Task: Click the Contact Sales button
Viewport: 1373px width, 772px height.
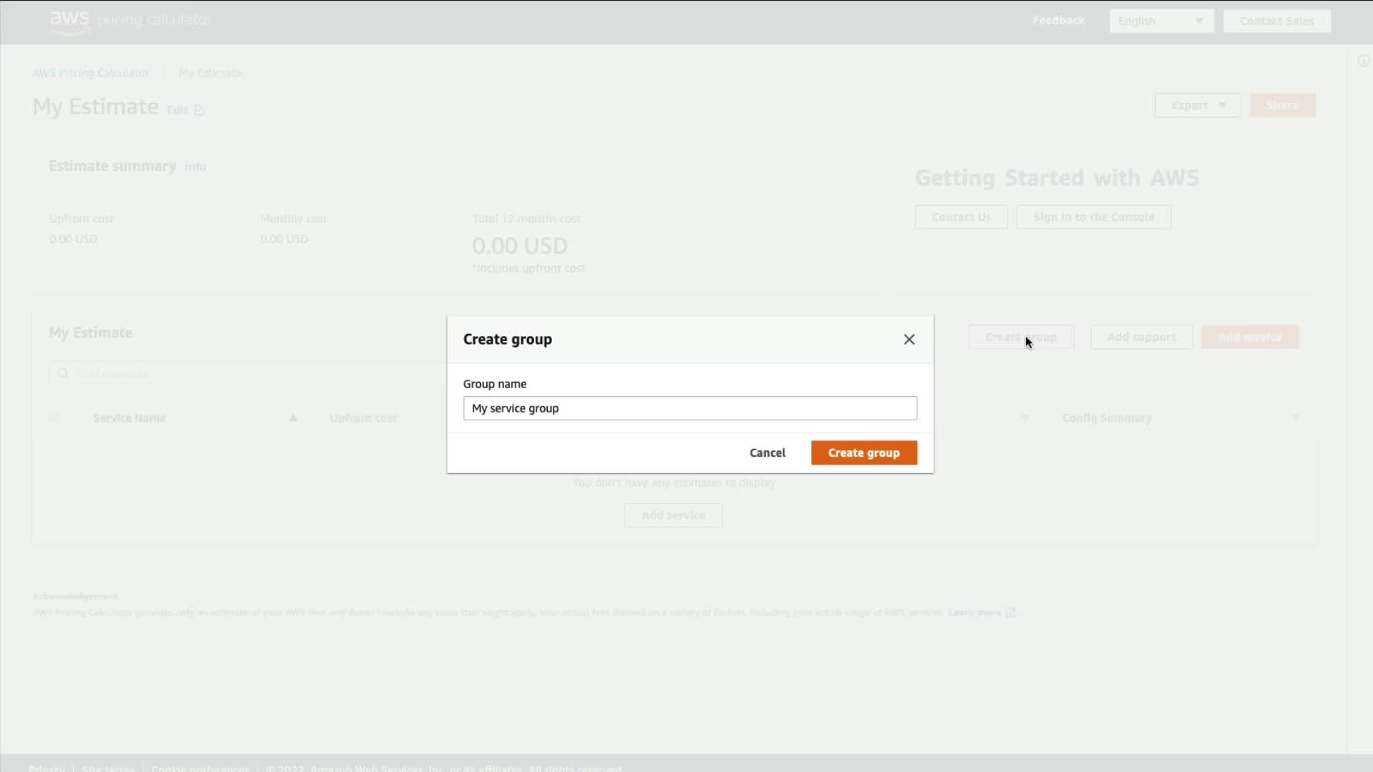Action: pos(1276,21)
